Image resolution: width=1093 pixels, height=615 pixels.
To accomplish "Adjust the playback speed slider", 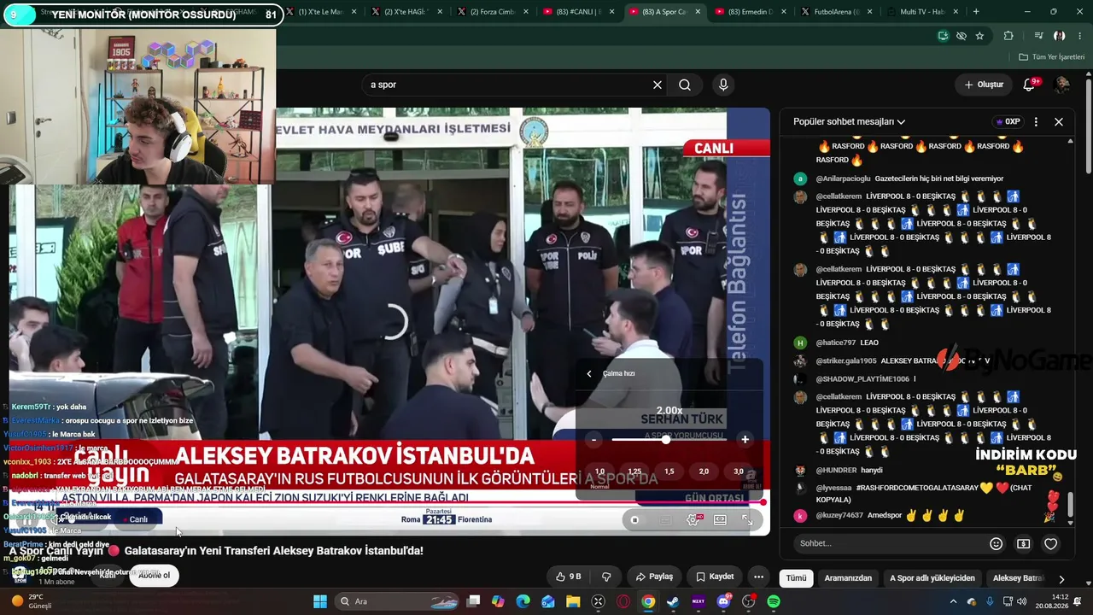I will [x=669, y=440].
